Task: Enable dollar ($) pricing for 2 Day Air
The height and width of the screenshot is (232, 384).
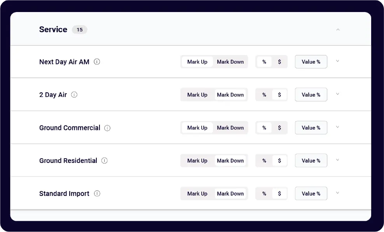Action: point(278,95)
